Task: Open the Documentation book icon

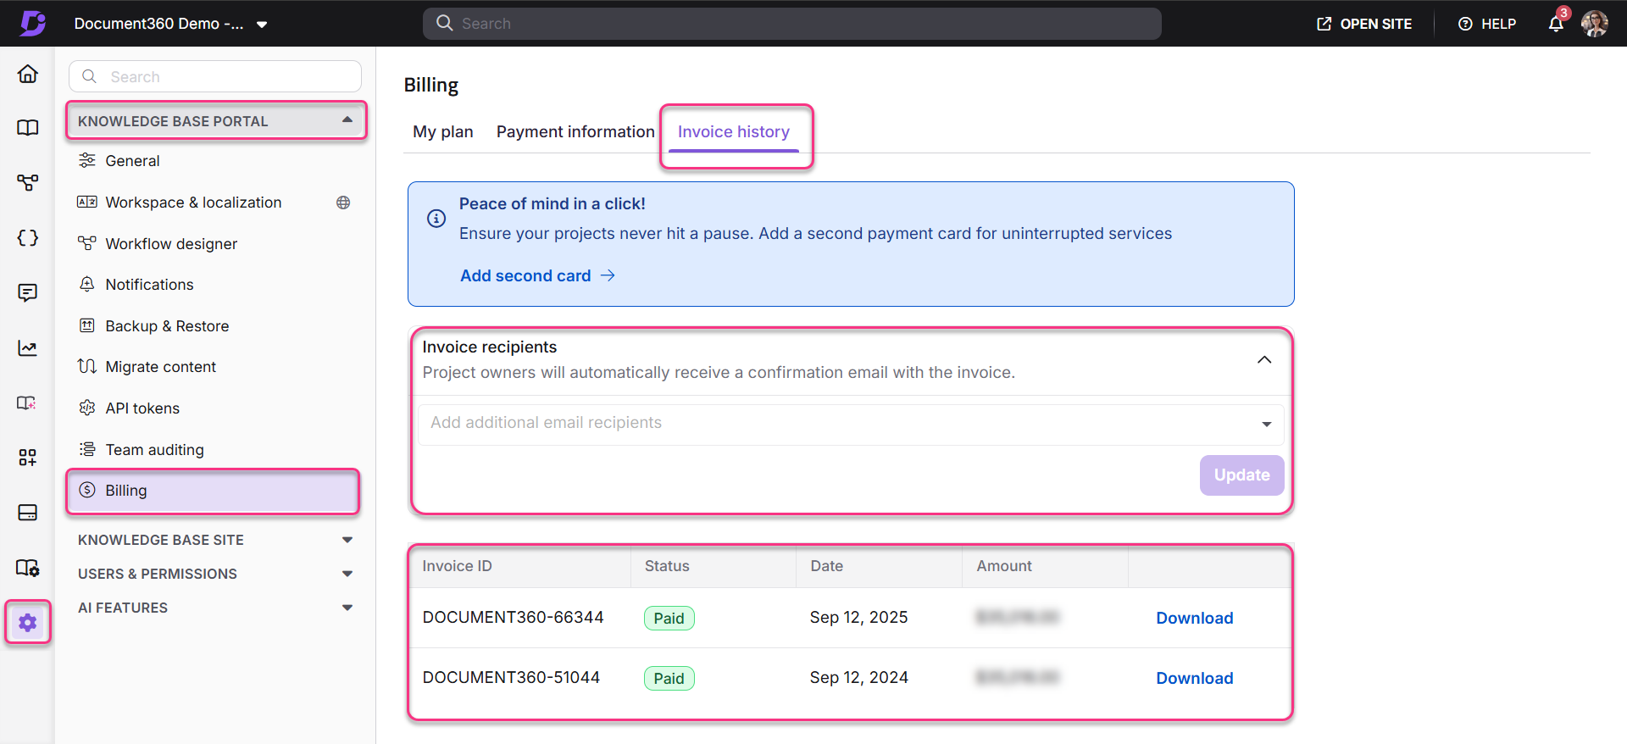Action: coord(28,128)
